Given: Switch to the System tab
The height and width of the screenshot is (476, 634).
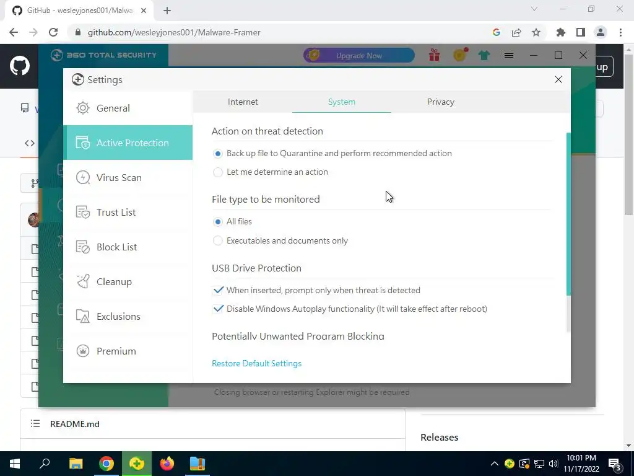Looking at the screenshot, I should click(342, 102).
